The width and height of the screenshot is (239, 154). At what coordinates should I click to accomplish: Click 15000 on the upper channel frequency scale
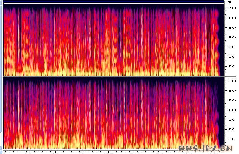tap(232, 28)
